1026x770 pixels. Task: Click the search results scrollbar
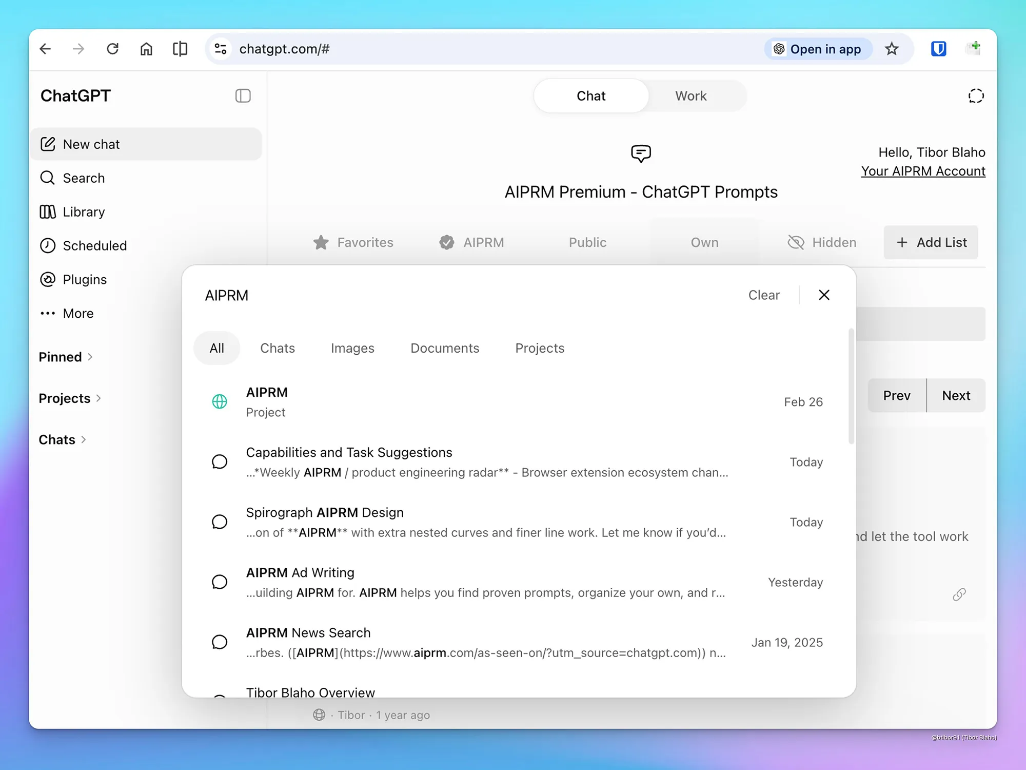coord(851,386)
